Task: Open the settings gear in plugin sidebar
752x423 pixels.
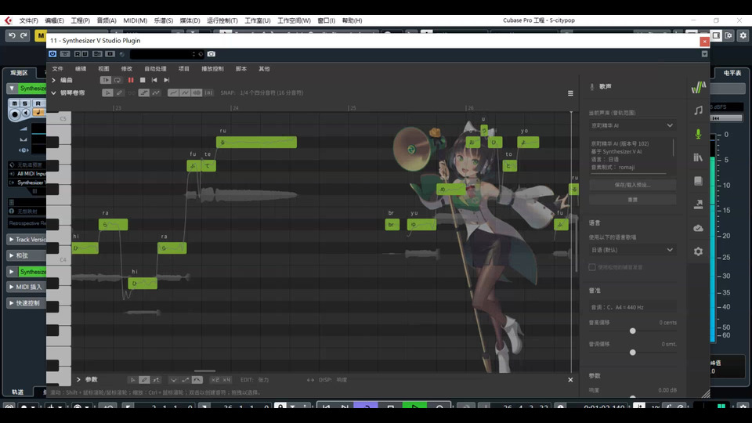Action: (x=698, y=251)
